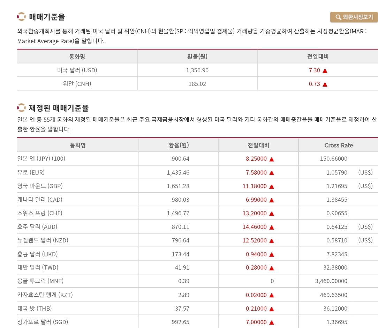The height and width of the screenshot is (328, 378).
Task: Select the 홍콩 달러 (HKD) row label
Action: tap(37, 254)
